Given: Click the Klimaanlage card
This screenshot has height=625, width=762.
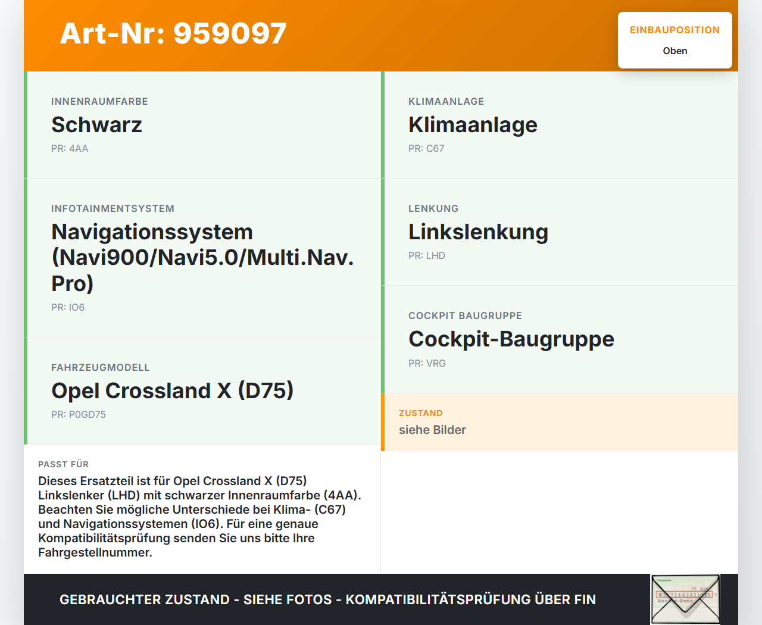Looking at the screenshot, I should [560, 125].
